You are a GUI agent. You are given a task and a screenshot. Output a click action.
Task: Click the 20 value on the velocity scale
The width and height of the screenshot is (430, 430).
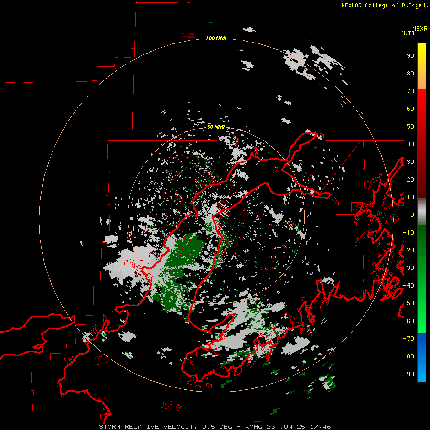coord(410,179)
